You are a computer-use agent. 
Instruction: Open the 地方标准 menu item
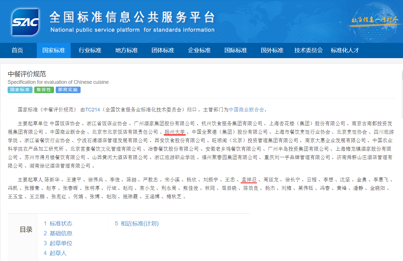pyautogui.click(x=126, y=51)
